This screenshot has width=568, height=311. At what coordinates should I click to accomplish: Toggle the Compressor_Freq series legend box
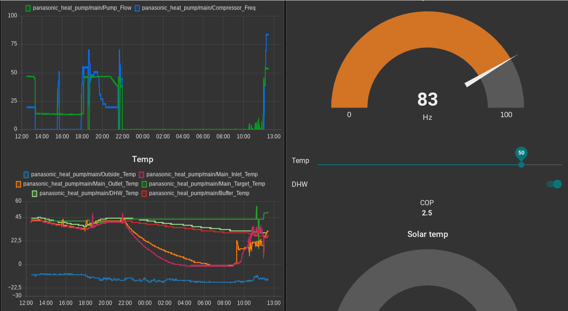click(x=137, y=8)
